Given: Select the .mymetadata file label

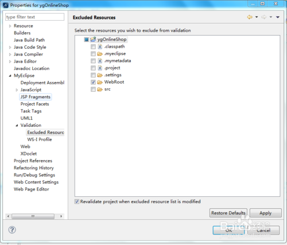Looking at the screenshot, I should click(118, 61).
